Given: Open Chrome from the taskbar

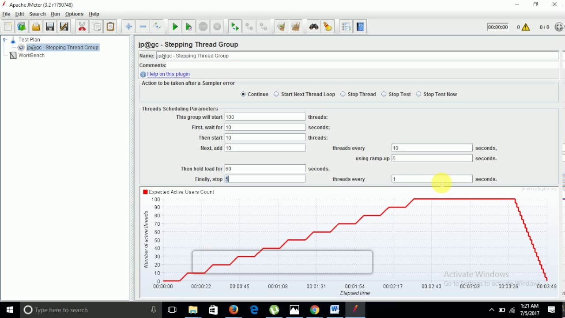Looking at the screenshot, I should [x=314, y=310].
